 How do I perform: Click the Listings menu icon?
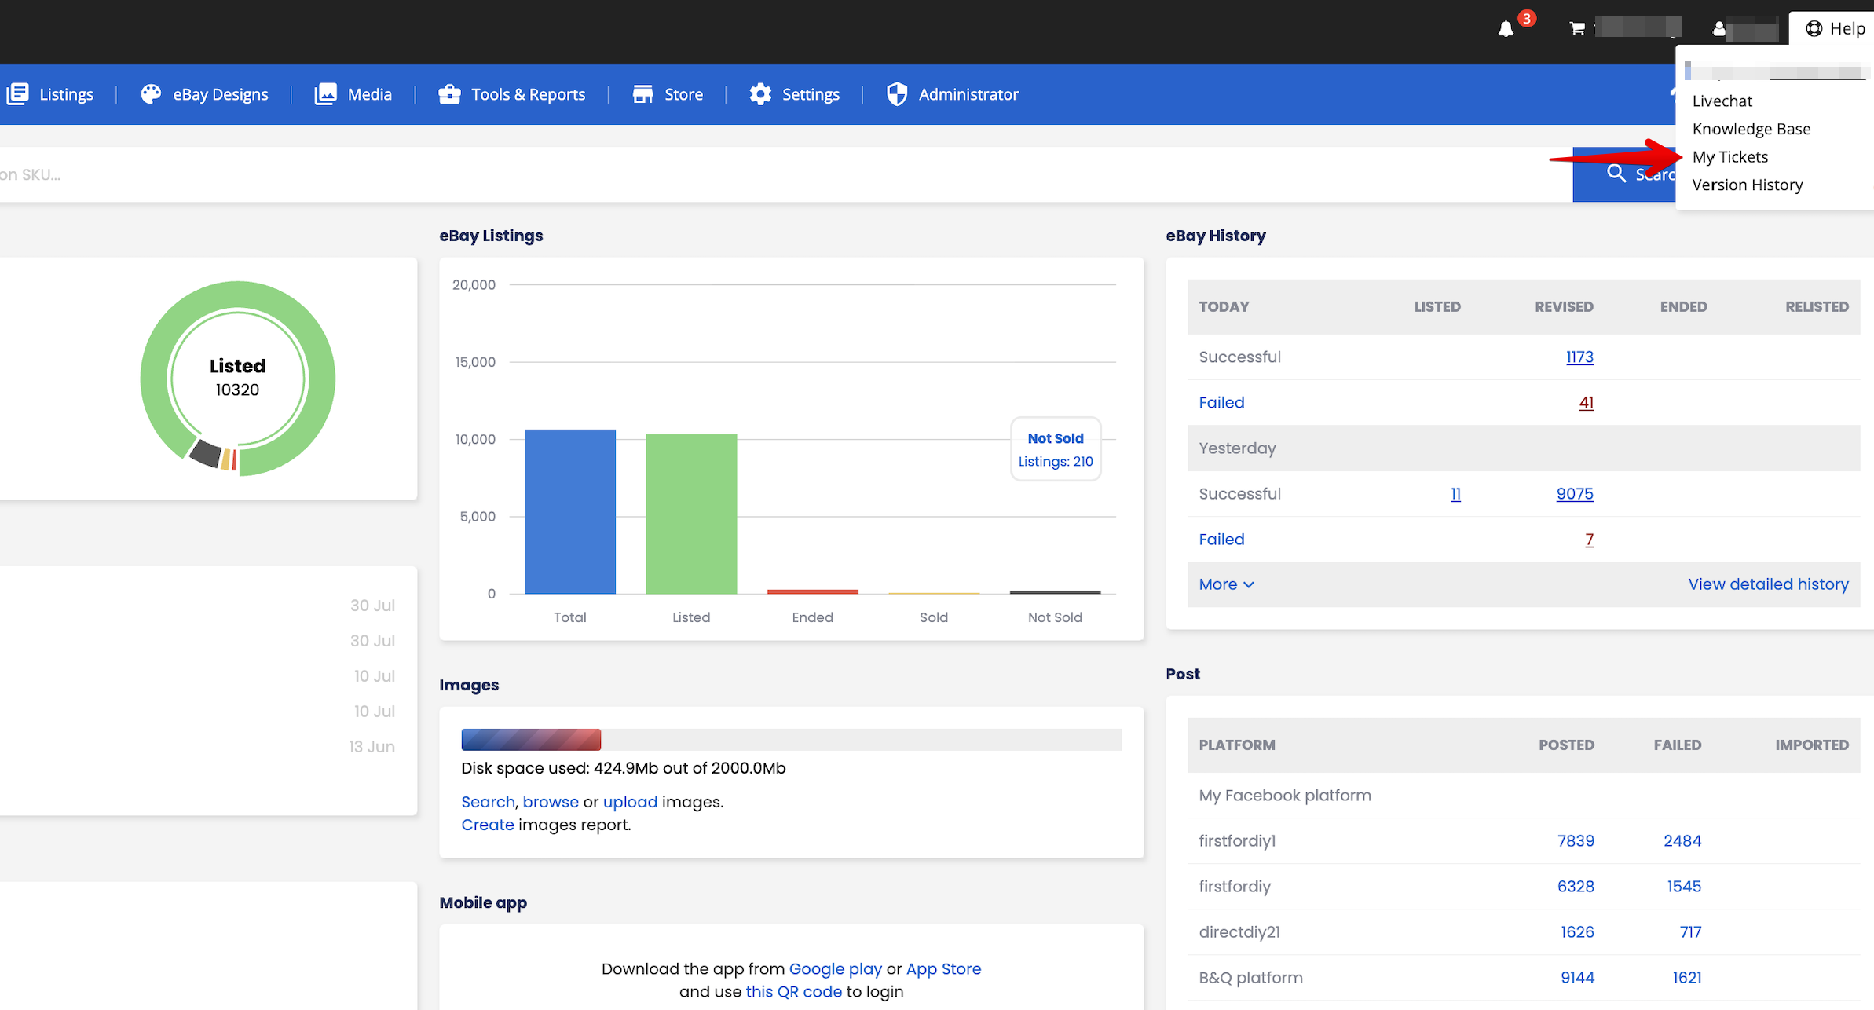click(17, 94)
